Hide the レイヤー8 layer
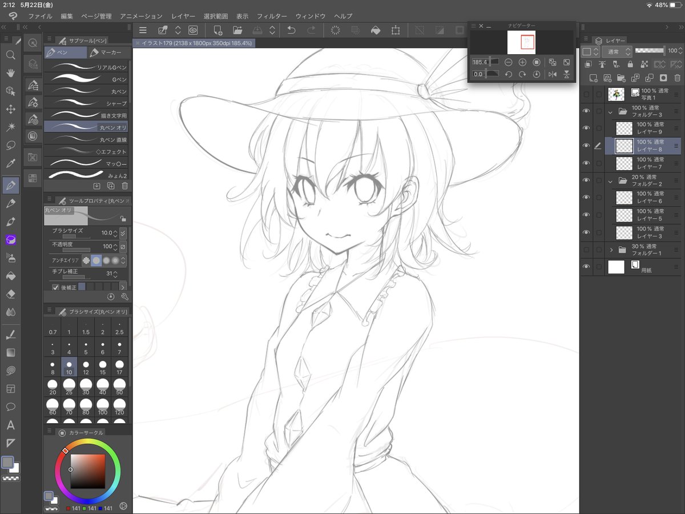The width and height of the screenshot is (685, 514). click(x=586, y=146)
